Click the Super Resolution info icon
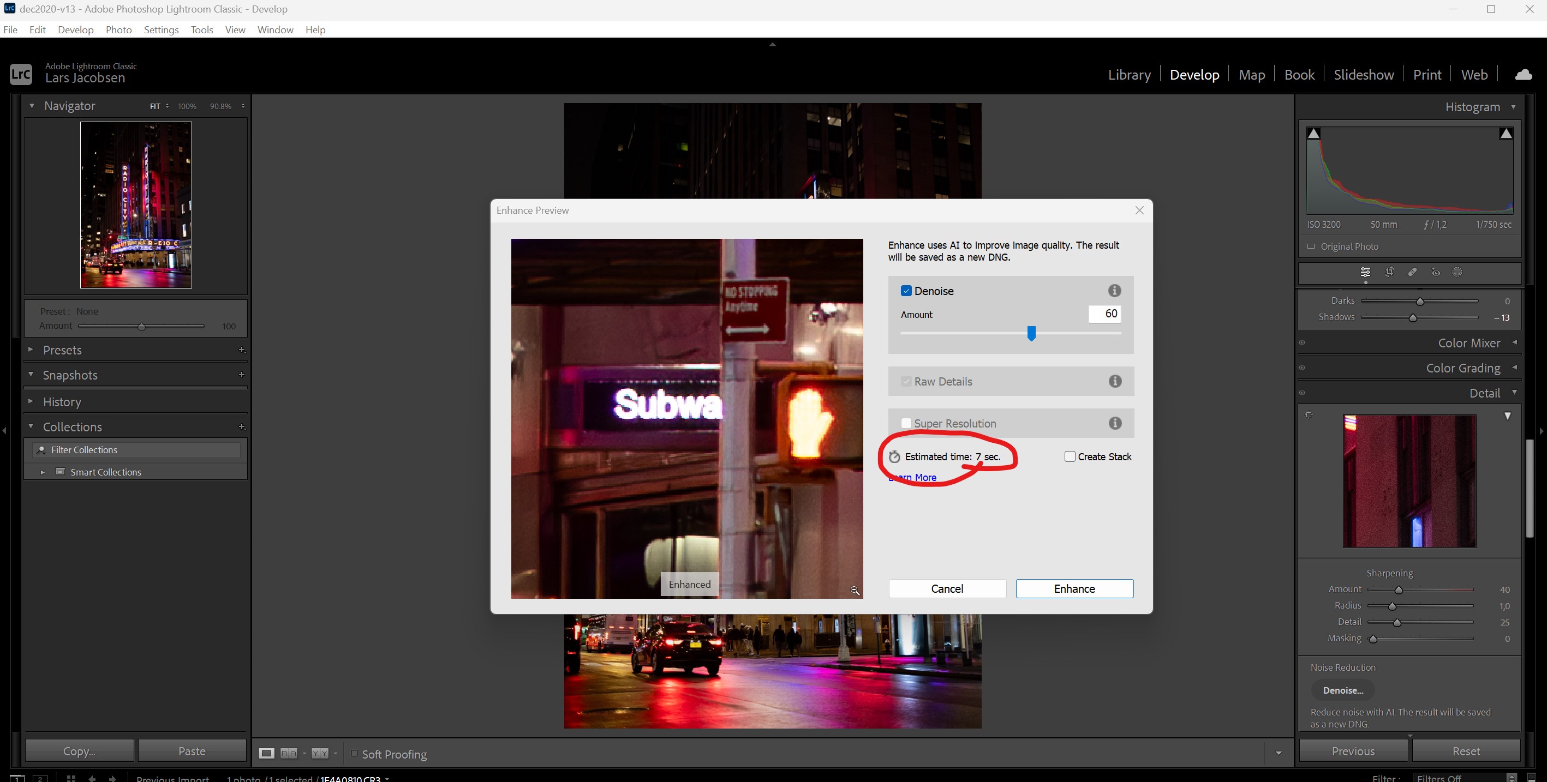 pos(1115,423)
